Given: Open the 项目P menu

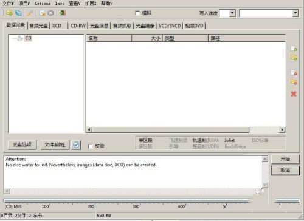Looking at the screenshot, I should 24,4.
